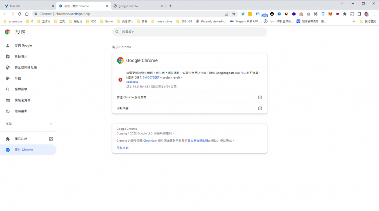Screen dimensions: 379x211
Task: Open 外觀 appearance settings
Action: click(x=28, y=78)
